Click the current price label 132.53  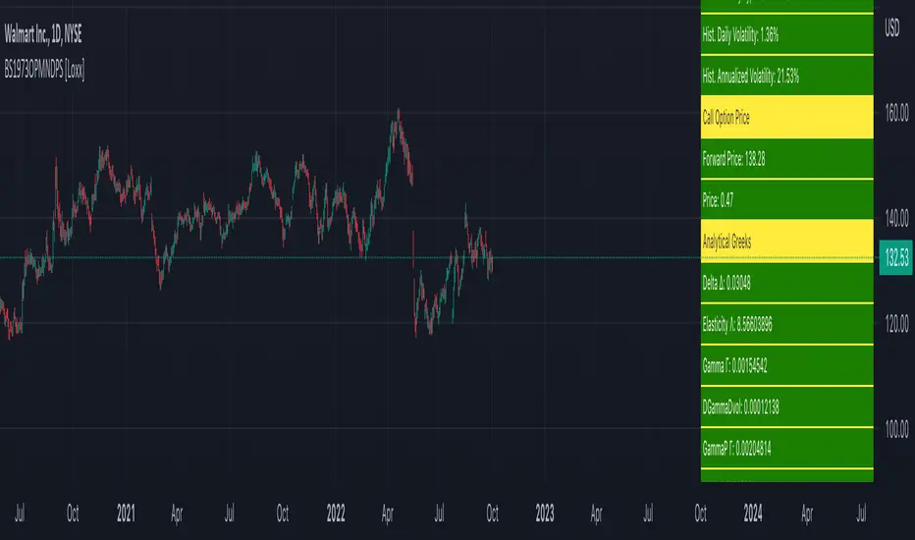(x=894, y=257)
